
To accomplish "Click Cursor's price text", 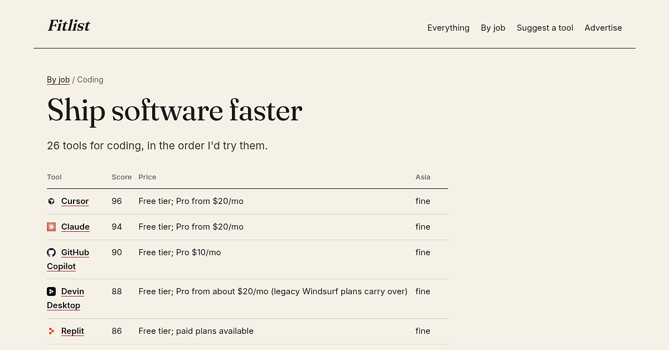I will [191, 201].
